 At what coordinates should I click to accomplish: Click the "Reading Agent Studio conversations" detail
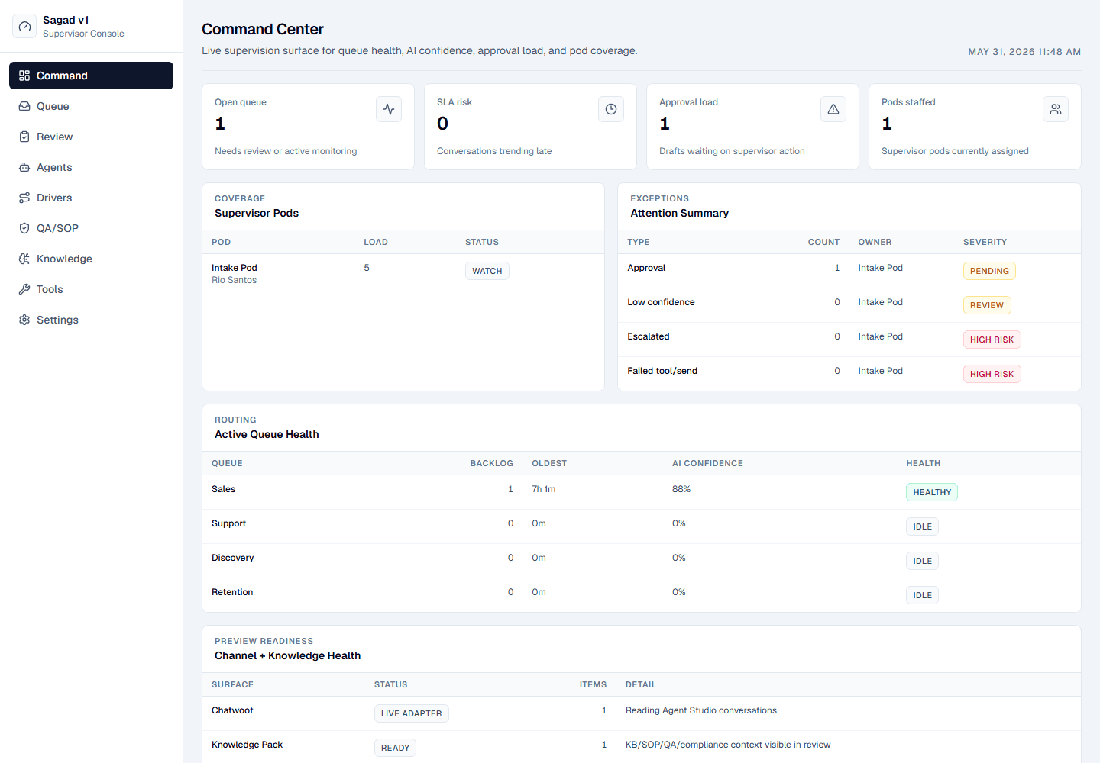pyautogui.click(x=701, y=710)
